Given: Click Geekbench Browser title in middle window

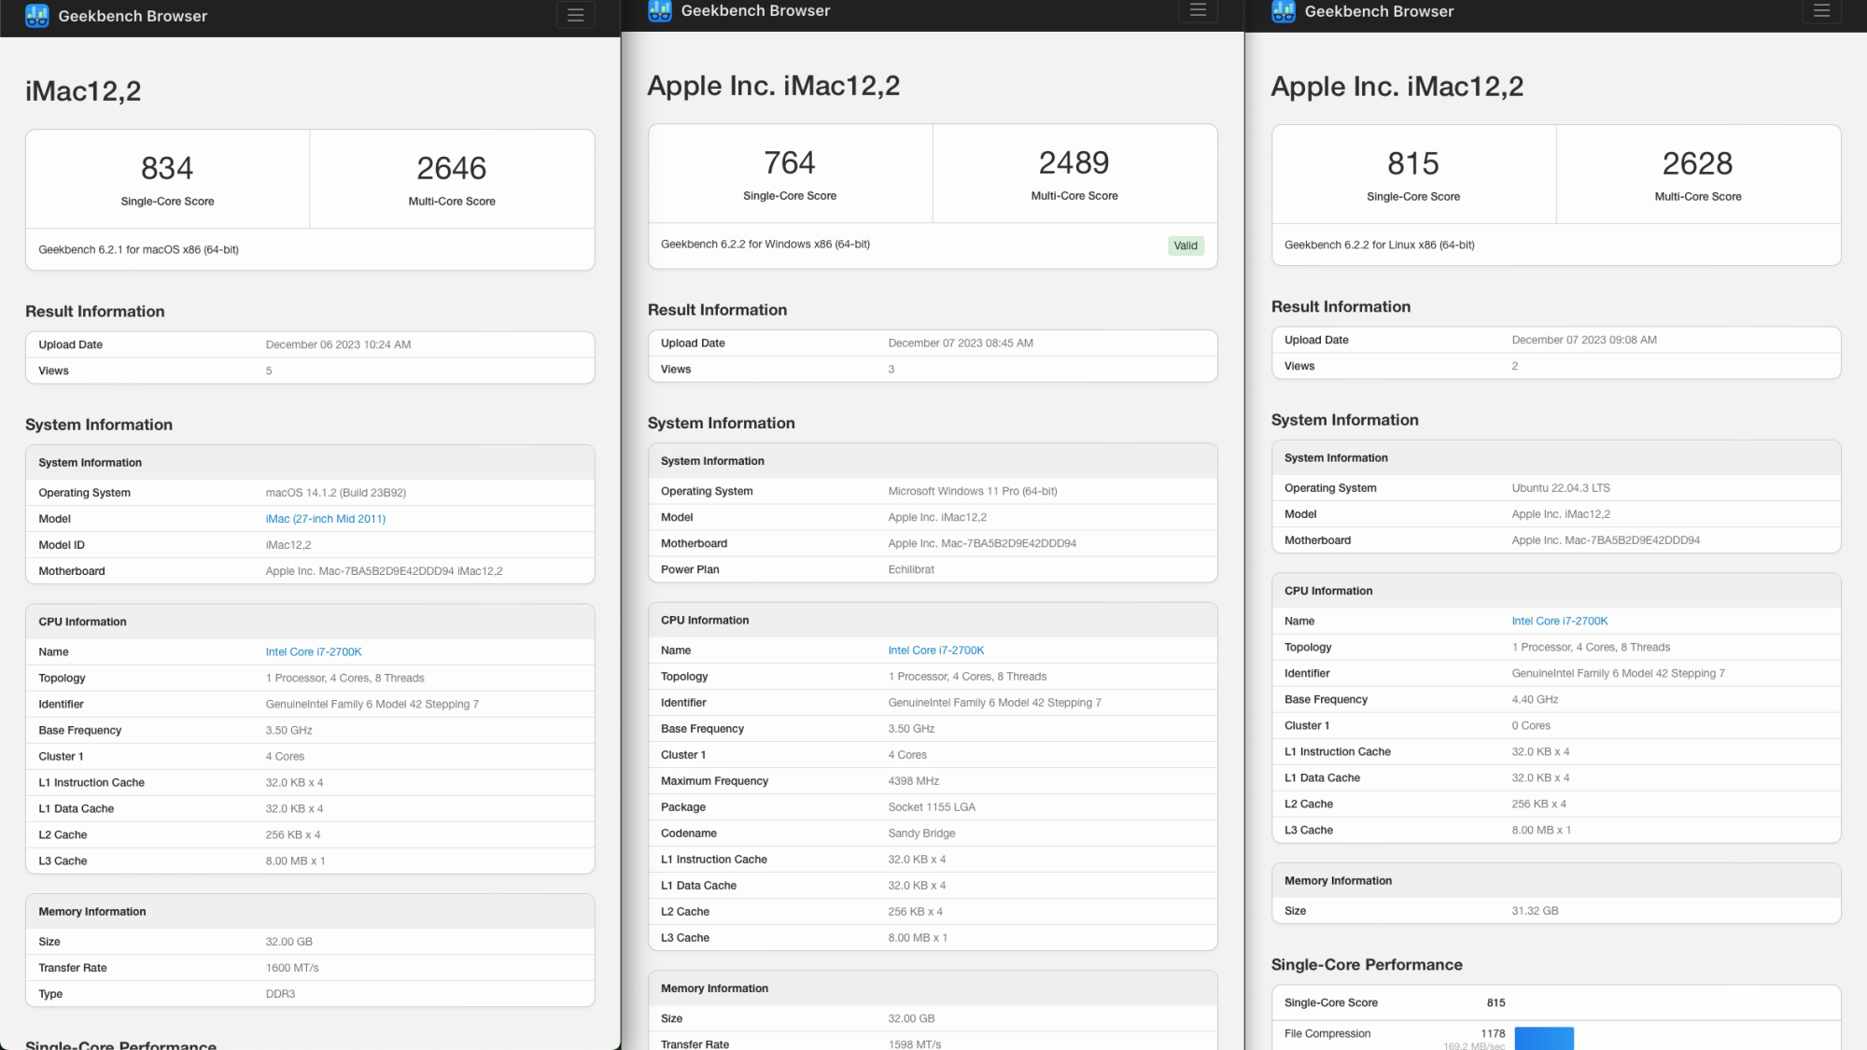Looking at the screenshot, I should 755,11.
